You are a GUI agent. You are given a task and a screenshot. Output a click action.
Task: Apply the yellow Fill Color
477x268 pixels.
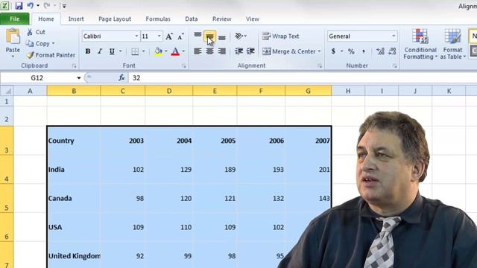(x=158, y=51)
